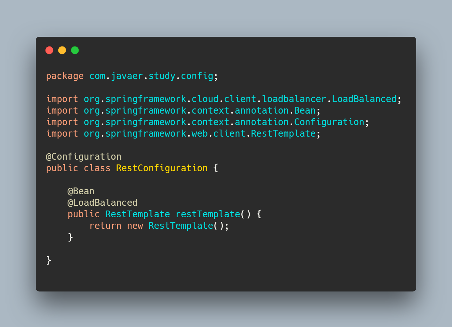Click the method's closing brace
This screenshot has height=327, width=452.
point(70,237)
